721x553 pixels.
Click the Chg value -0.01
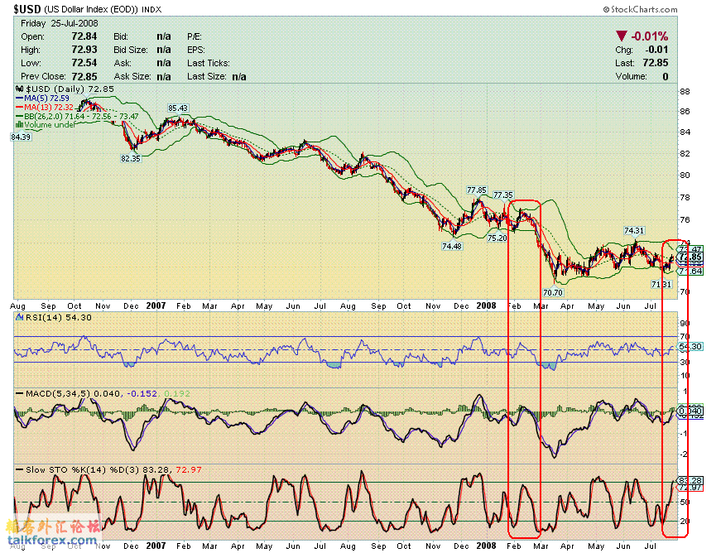pyautogui.click(x=656, y=49)
